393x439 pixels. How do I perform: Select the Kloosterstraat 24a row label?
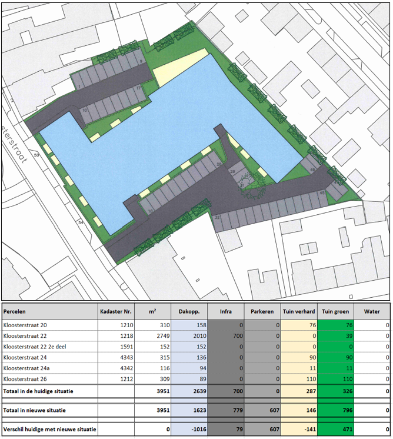click(x=26, y=368)
